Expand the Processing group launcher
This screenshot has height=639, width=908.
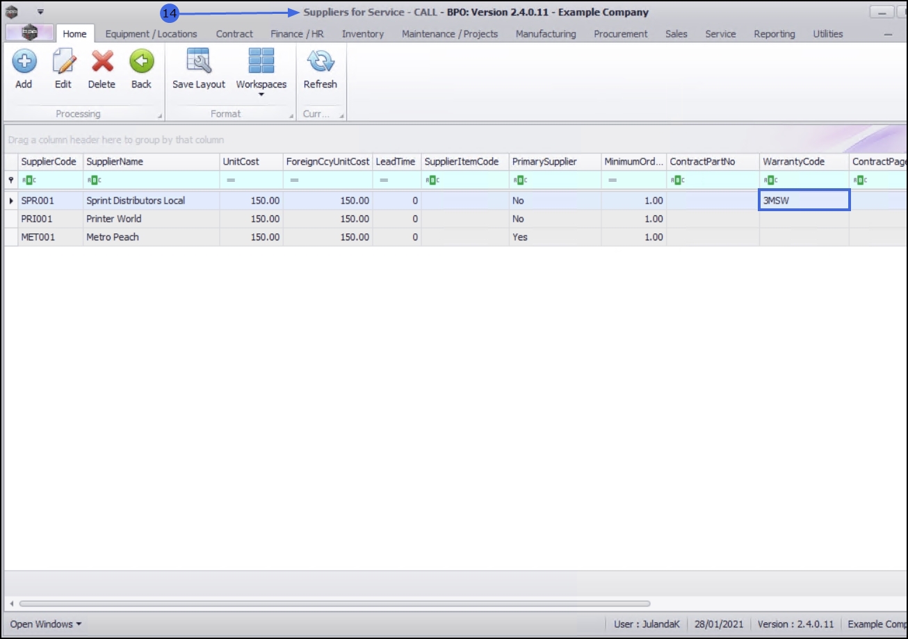(x=160, y=116)
